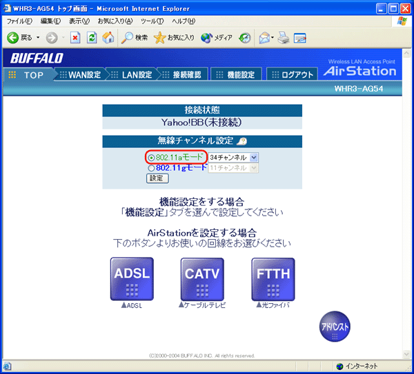Close the Internet Explorer window

coord(406,9)
